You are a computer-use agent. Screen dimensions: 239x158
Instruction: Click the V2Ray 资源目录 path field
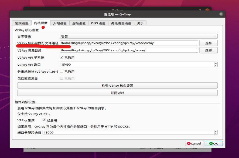point(129,50)
